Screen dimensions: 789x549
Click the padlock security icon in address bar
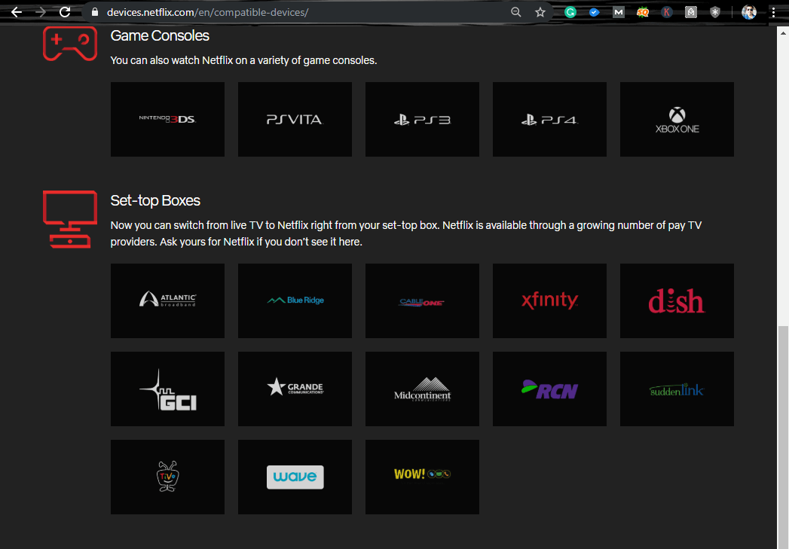tap(94, 12)
